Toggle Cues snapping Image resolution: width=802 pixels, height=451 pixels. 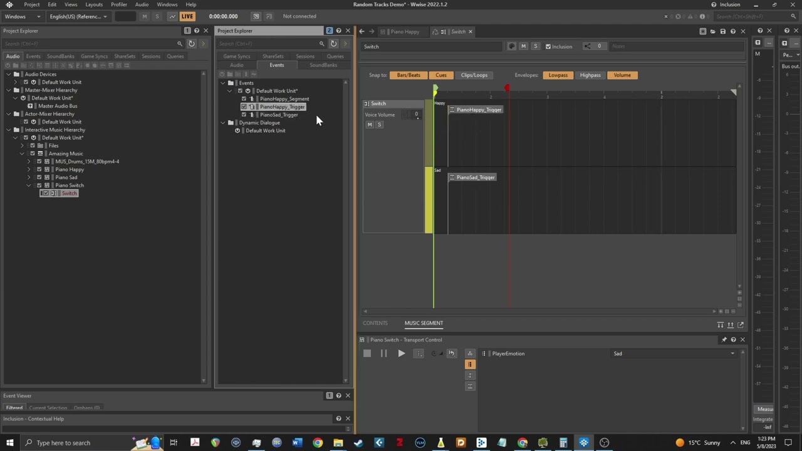tap(441, 75)
